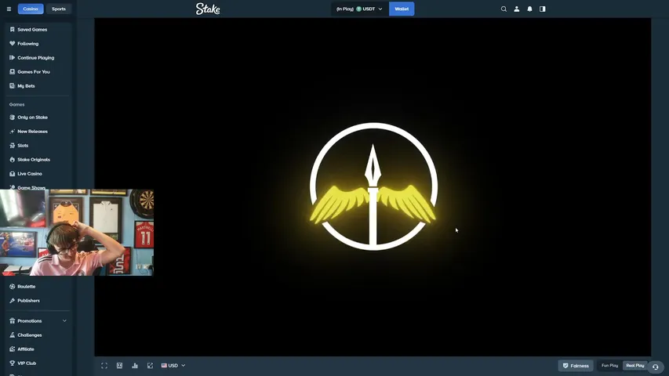
Task: Switch to Fun Play mode
Action: click(609, 366)
